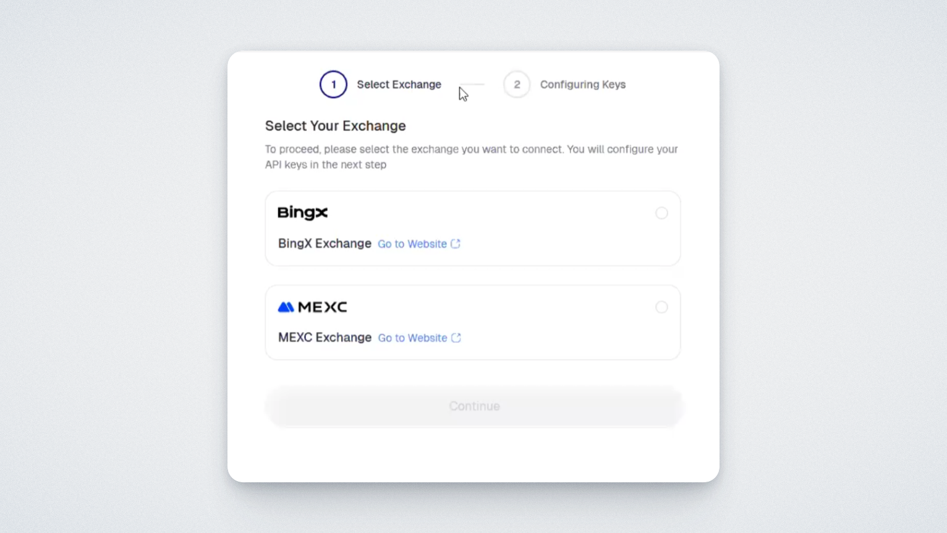Follow BingX's Go to Website link
This screenshot has height=533, width=947.
412,244
